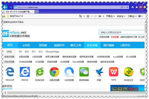
Task: Add to favorites bar star icon
Action: click(4, 16)
